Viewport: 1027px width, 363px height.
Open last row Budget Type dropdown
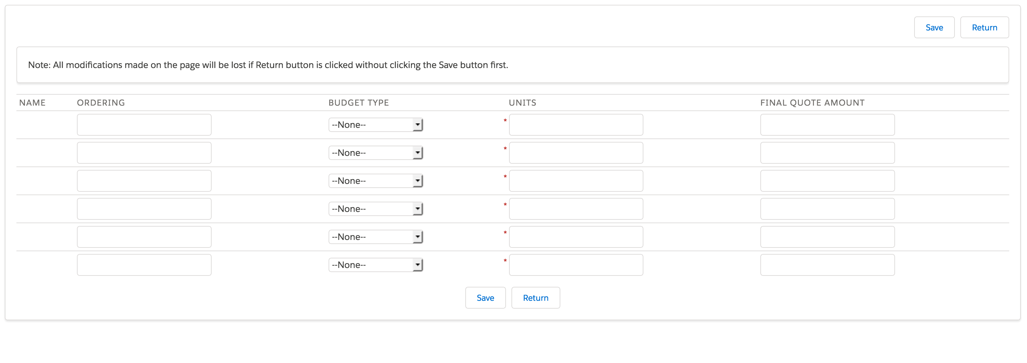click(375, 265)
